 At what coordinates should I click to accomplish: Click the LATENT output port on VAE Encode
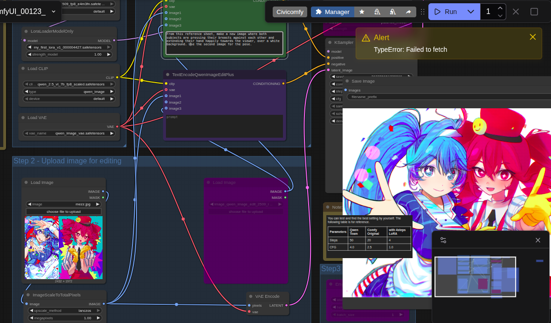pos(286,305)
